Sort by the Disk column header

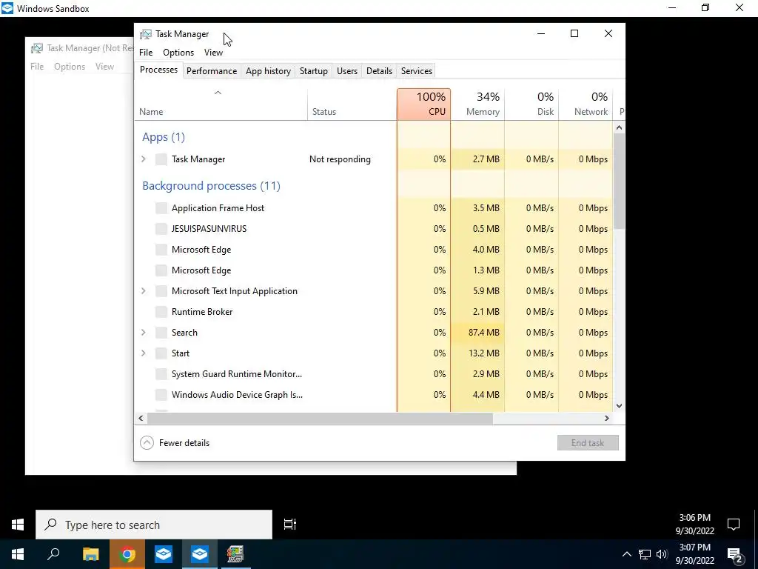coord(531,104)
